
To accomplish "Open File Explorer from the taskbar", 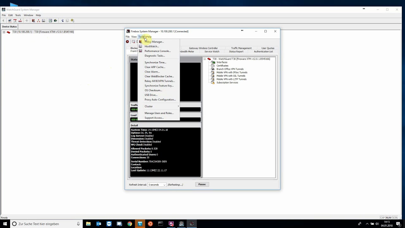I will coord(88,224).
